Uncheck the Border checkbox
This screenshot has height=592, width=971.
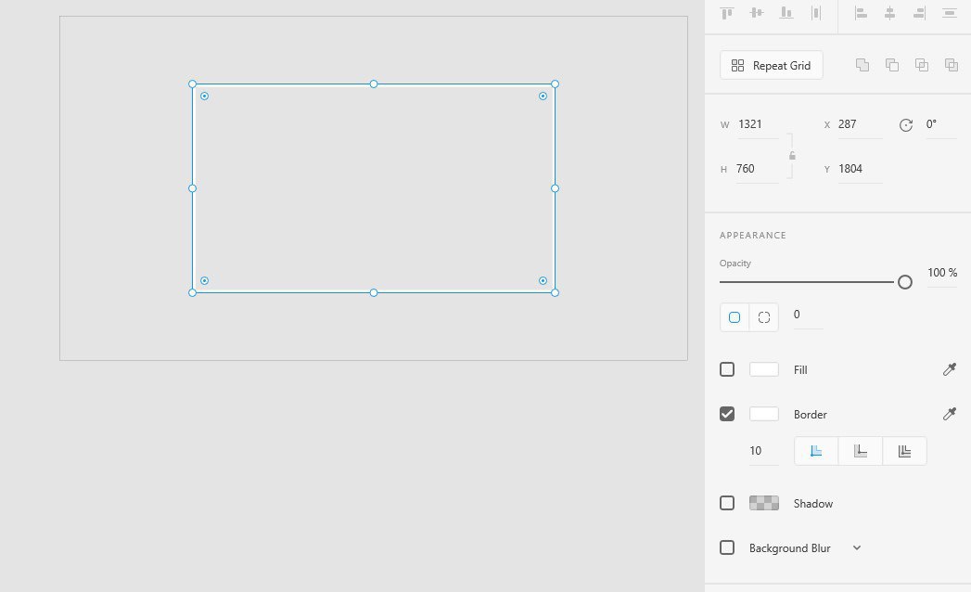click(x=727, y=414)
